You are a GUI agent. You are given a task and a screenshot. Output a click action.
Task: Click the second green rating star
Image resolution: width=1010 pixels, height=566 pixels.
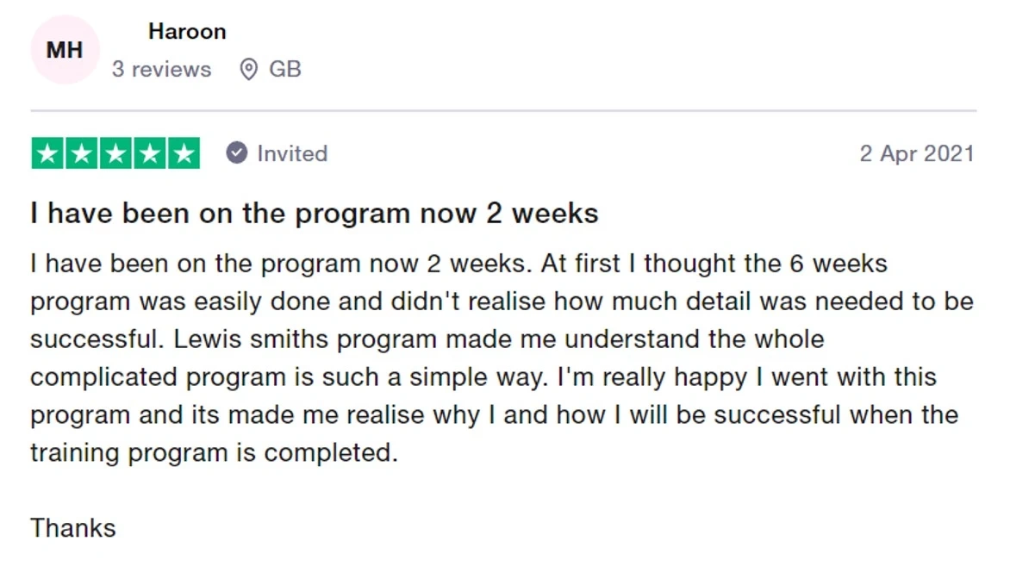tap(81, 153)
